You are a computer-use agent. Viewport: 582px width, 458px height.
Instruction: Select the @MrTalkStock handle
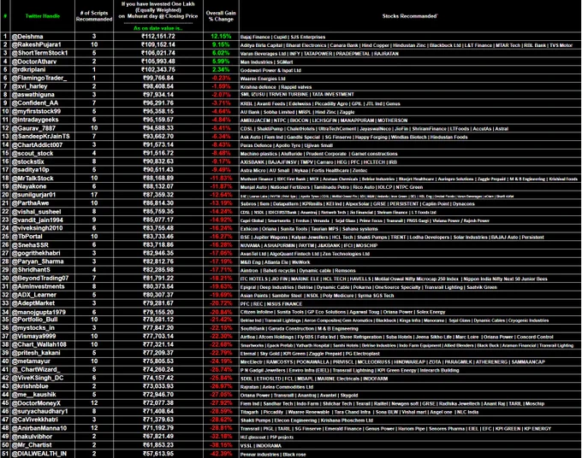[x=33, y=179]
